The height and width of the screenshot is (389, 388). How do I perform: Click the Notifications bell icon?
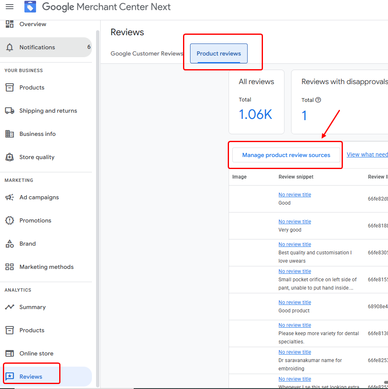click(10, 47)
